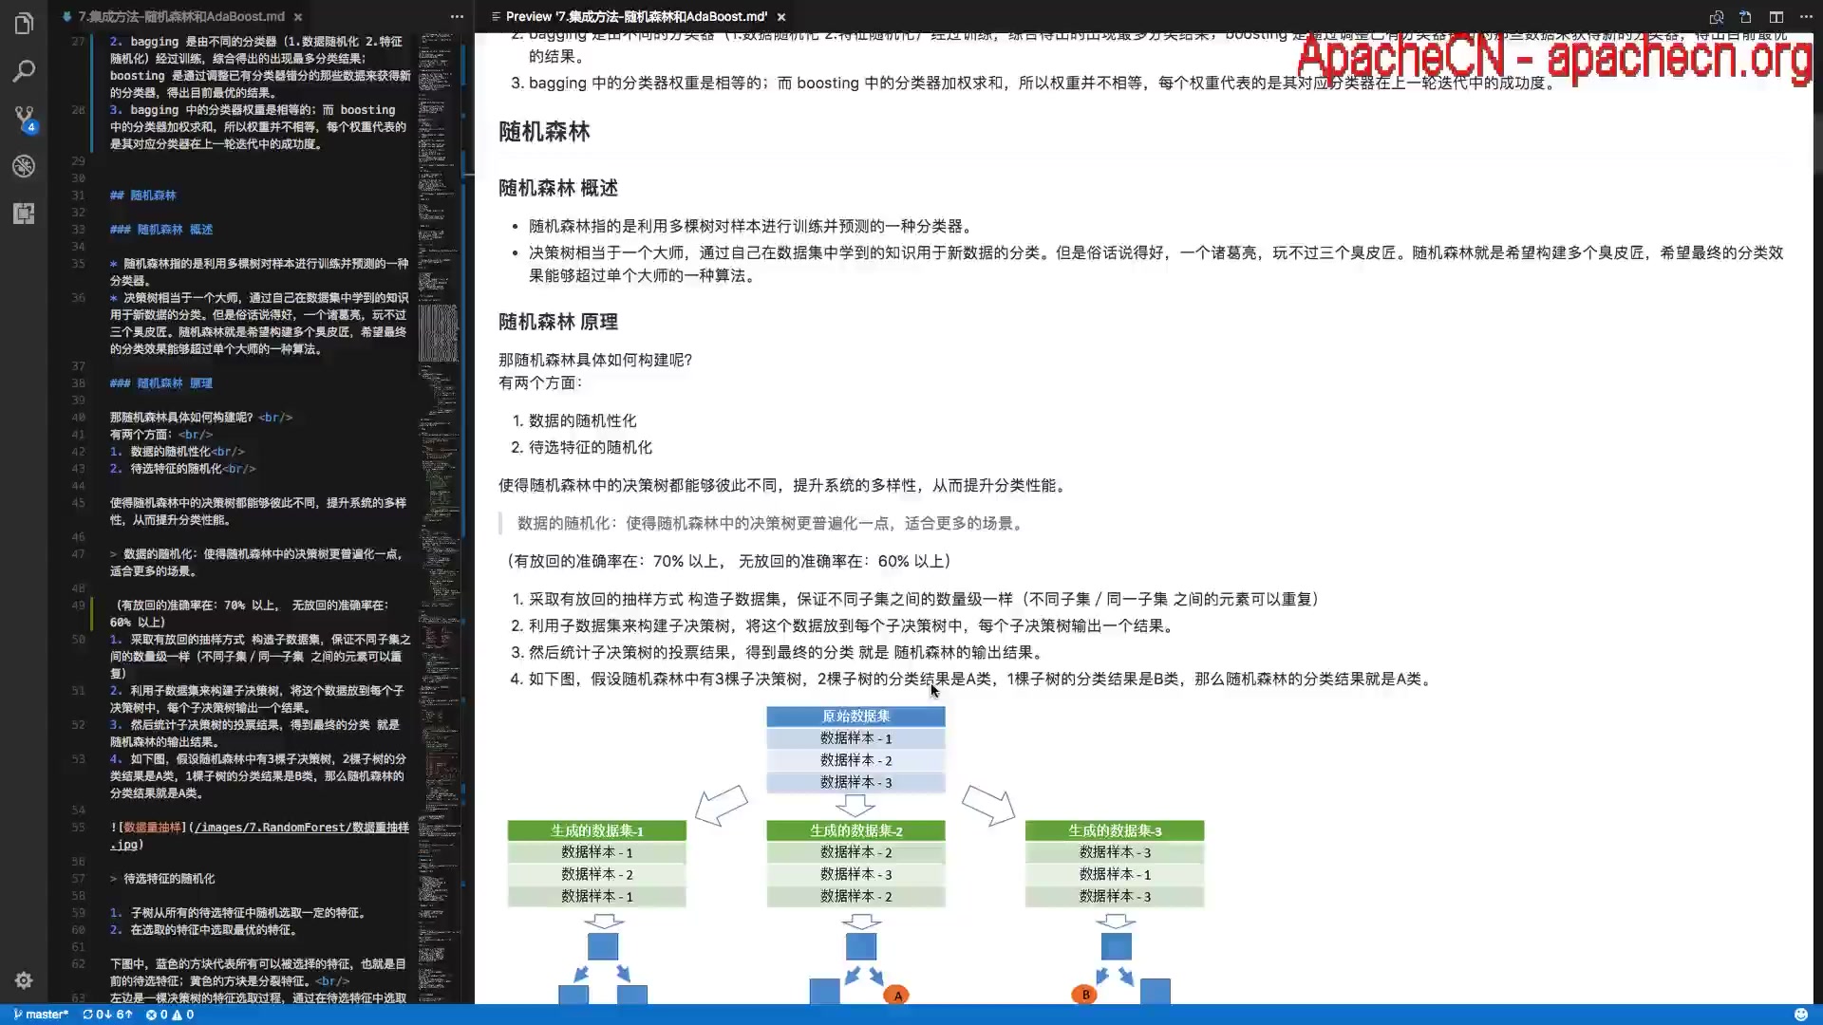
Task: Click line number 38 in the editor gutter
Action: (78, 383)
